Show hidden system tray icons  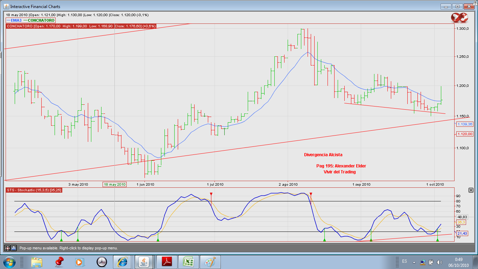point(414,262)
